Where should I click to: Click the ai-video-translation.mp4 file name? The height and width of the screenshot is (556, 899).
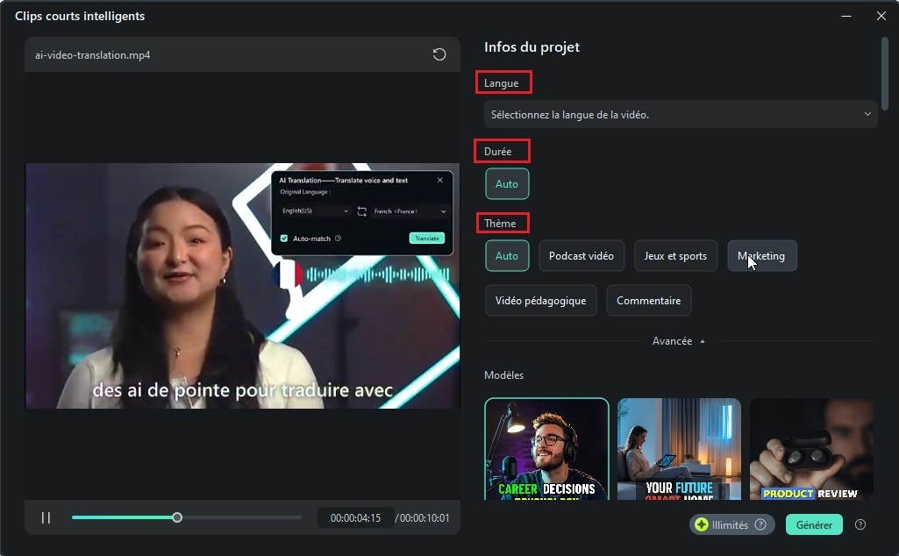point(92,55)
